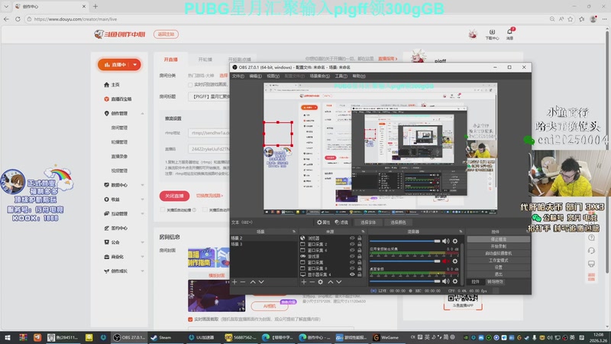Switch to 开轮播 tab on Douyu

[205, 60]
